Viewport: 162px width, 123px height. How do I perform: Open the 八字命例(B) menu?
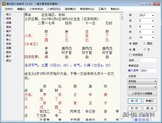[x=36, y=9]
